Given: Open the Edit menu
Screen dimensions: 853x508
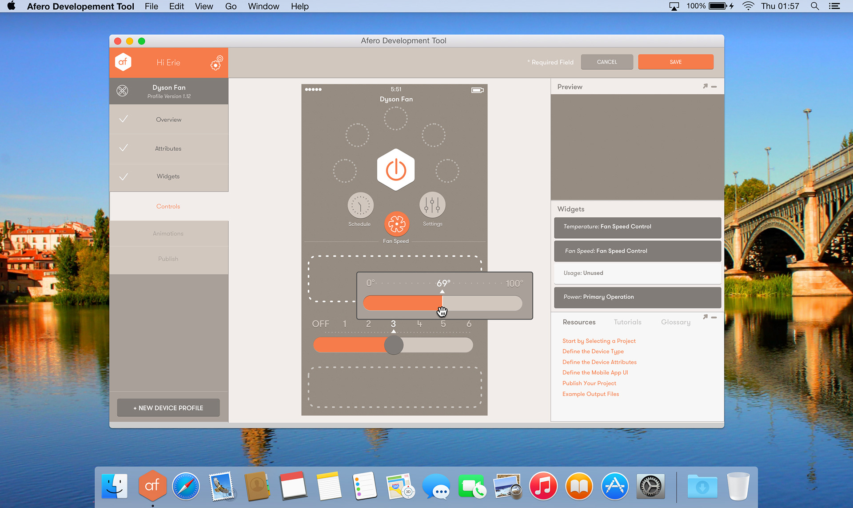Looking at the screenshot, I should (176, 6).
